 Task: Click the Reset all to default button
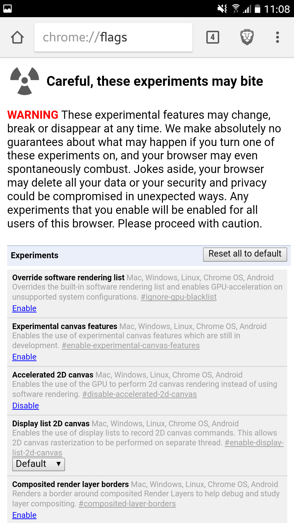(x=245, y=254)
